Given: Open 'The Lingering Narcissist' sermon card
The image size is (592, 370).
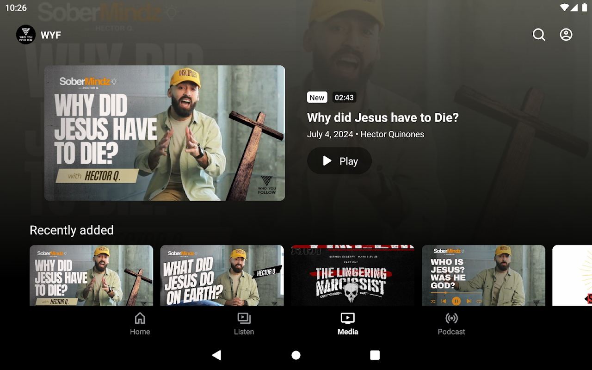Looking at the screenshot, I should [x=352, y=276].
